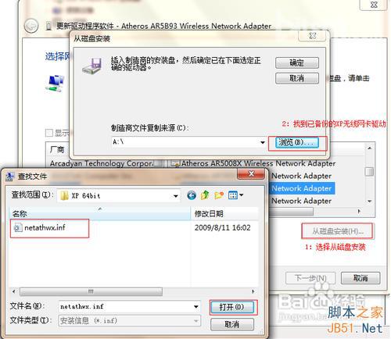
Task: Click the down arrow of the model list scrollbar
Action: (x=369, y=202)
